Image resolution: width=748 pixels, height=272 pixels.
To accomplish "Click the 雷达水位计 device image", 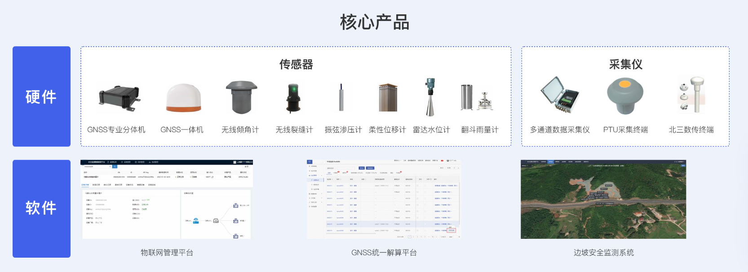I will (430, 97).
